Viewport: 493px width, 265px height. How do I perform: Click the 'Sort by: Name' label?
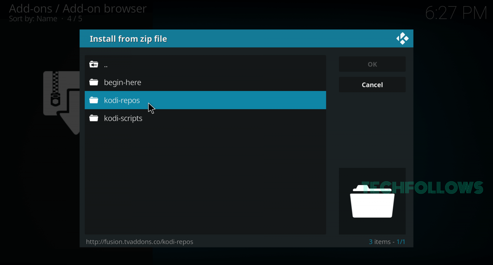pyautogui.click(x=33, y=19)
